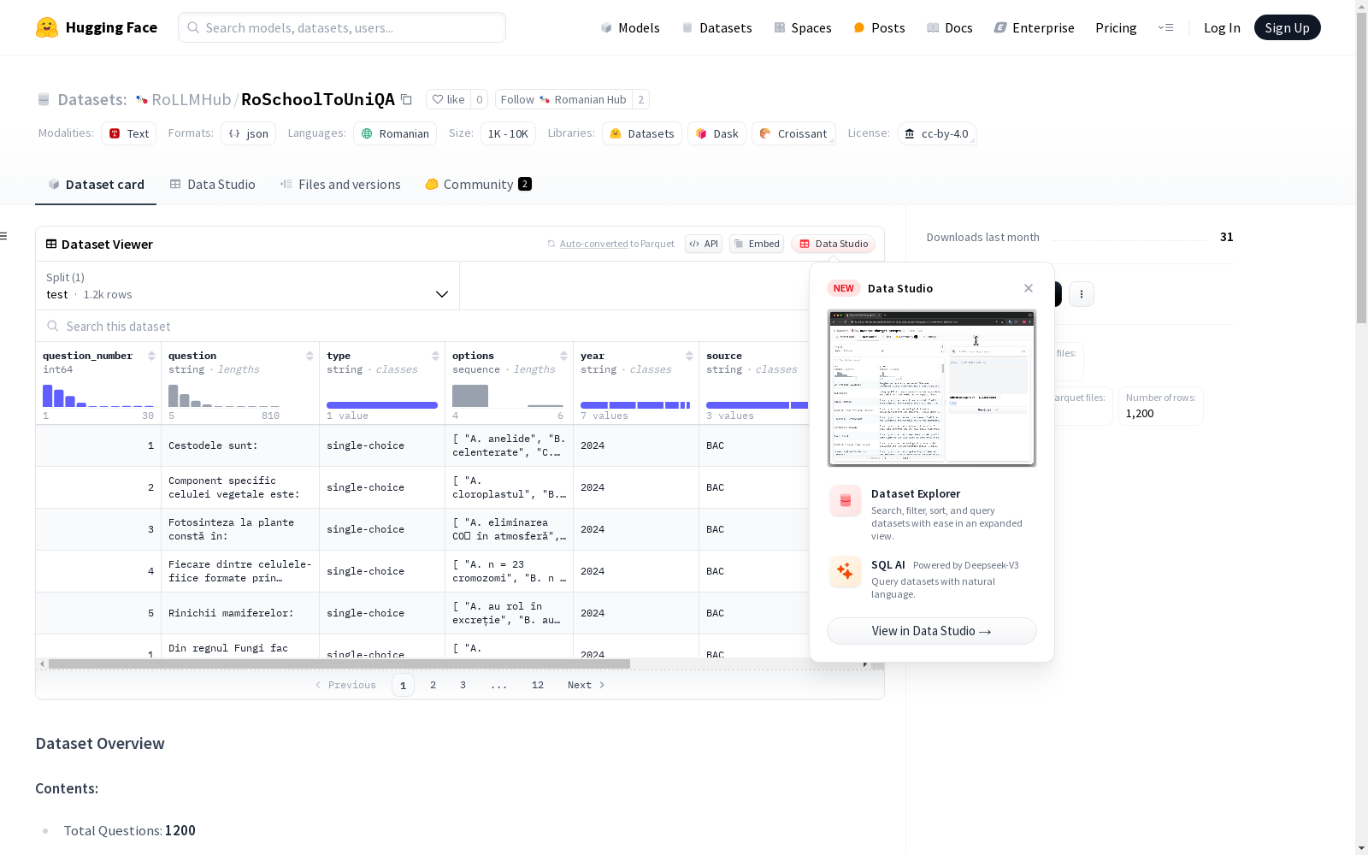Select the 'Rinichii mamiferelor:' question cell
This screenshot has width=1368, height=855.
pyautogui.click(x=240, y=613)
